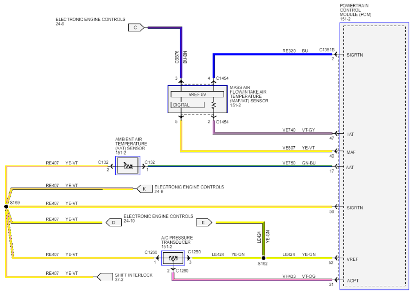This screenshot has width=413, height=294.
Task: Click pin number 40 at the MAF input
Action: pyautogui.click(x=332, y=156)
